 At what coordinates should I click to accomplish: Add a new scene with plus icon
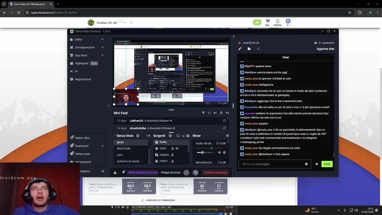coord(138,136)
